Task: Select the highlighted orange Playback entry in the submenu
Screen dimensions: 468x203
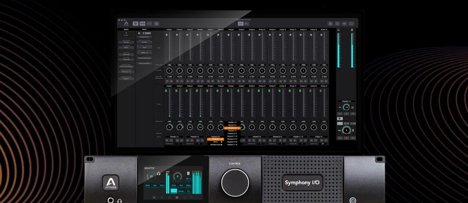Action: point(232,128)
